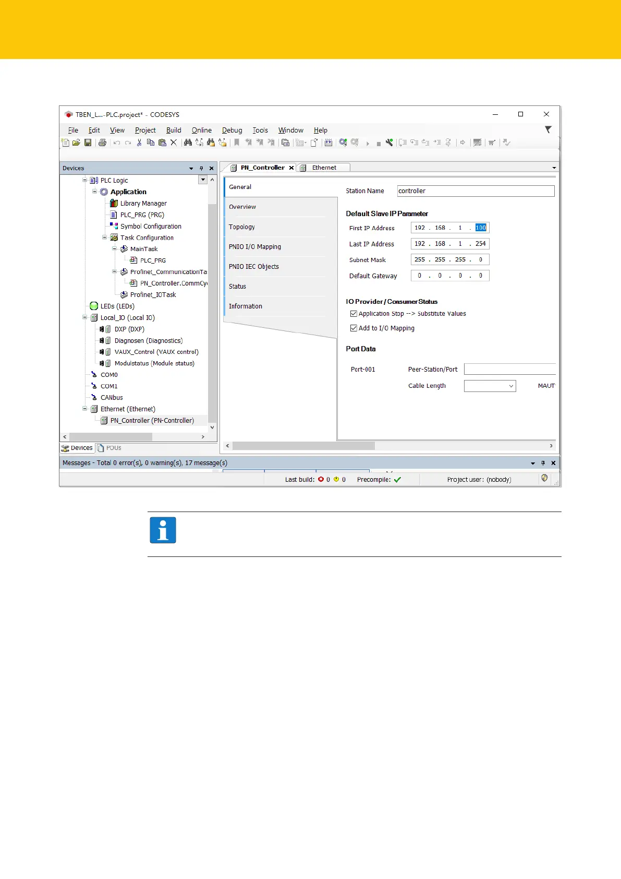621x879 pixels.
Task: Select VAUX_Control (VAUX control) in the tree
Action: [156, 352]
